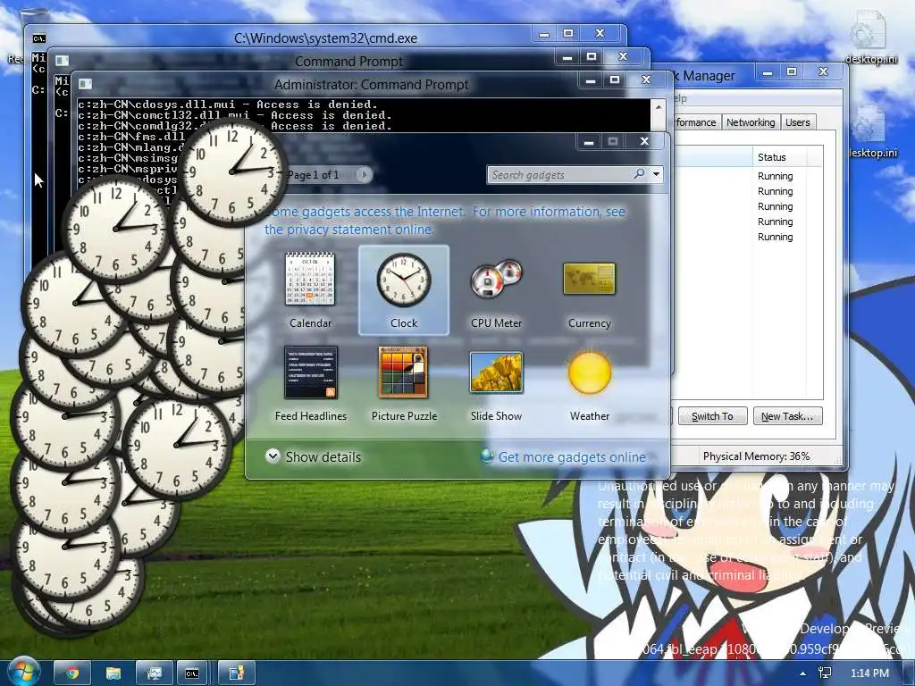Click the network icon in system tray
Screen dimensions: 915x686
click(x=825, y=673)
